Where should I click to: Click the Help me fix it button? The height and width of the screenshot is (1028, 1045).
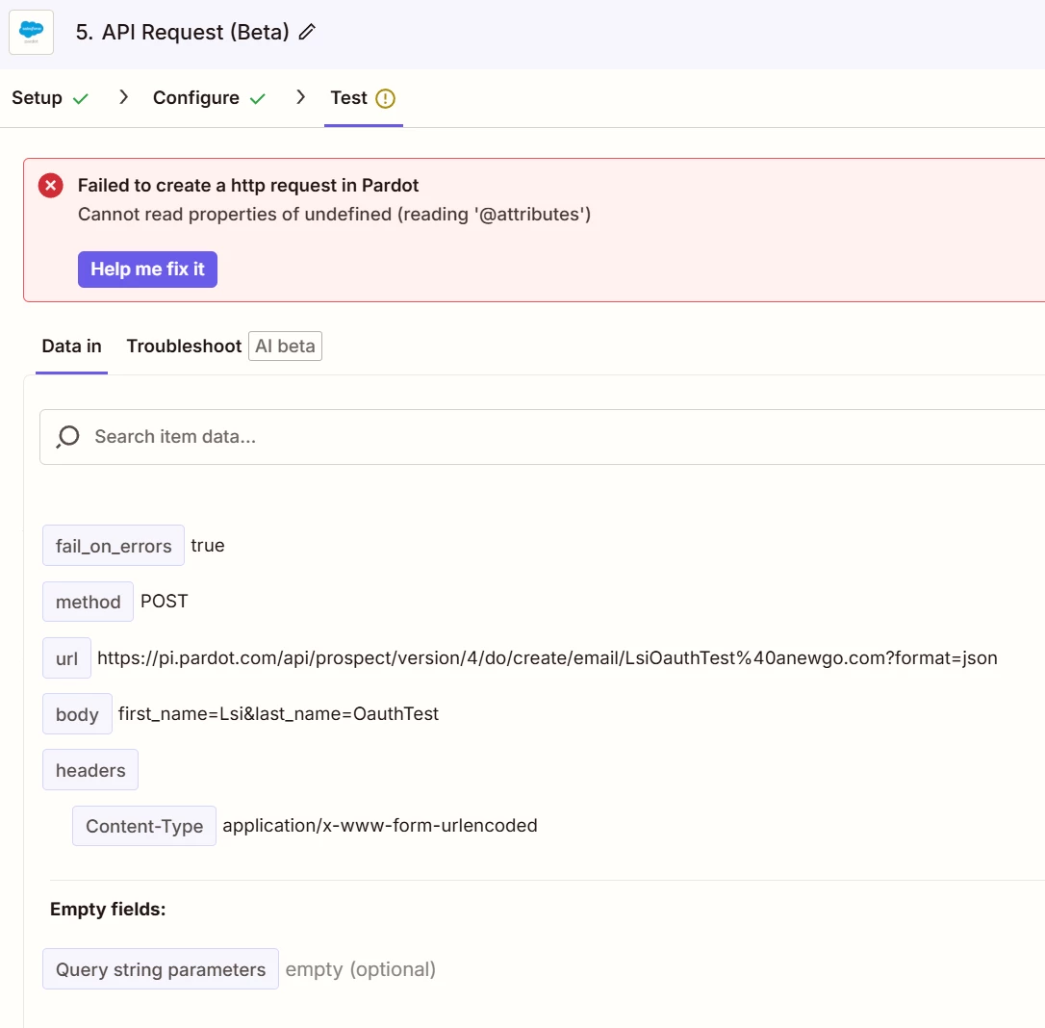click(147, 270)
